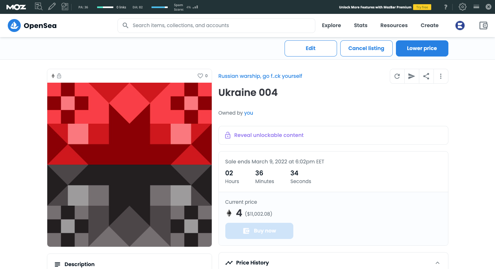Click Cancel listing button
The height and width of the screenshot is (269, 495).
pyautogui.click(x=366, y=48)
